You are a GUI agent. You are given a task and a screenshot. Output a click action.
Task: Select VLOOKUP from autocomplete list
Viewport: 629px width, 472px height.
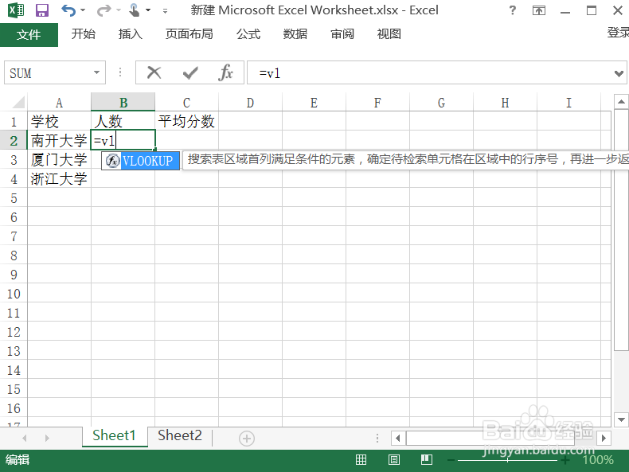pos(140,161)
